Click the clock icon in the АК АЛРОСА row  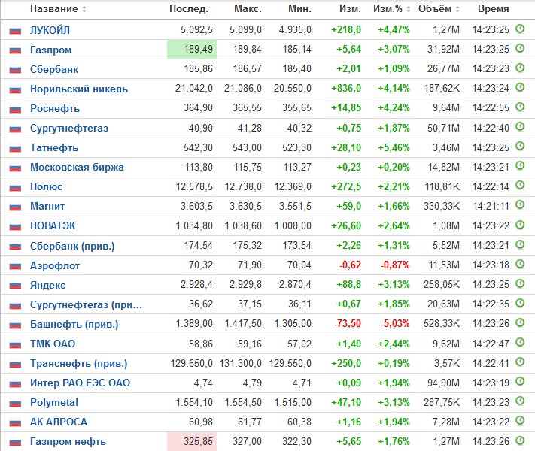(520, 421)
